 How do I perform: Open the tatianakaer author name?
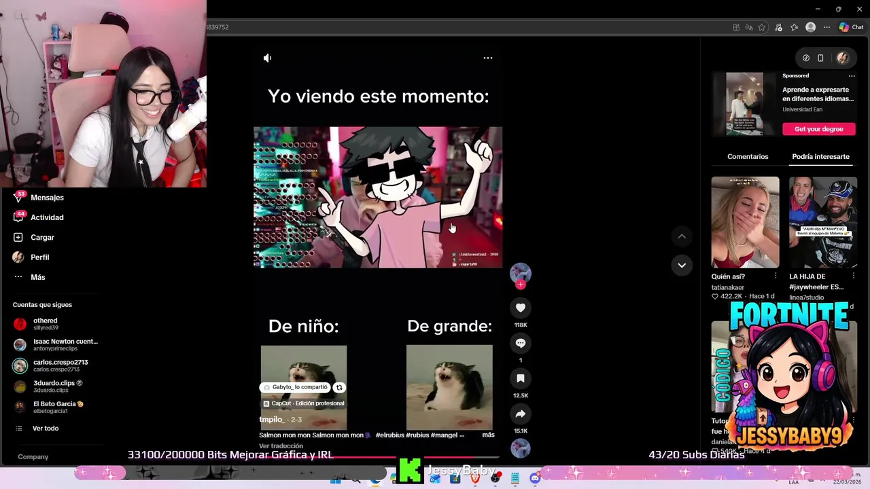728,287
